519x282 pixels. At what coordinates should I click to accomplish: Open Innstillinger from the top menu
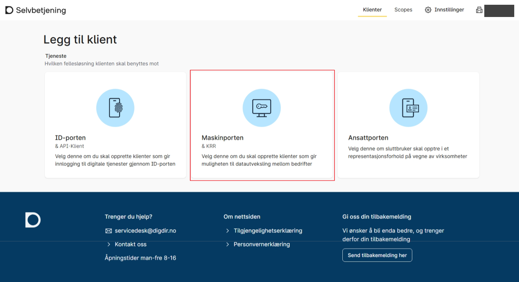coord(449,10)
